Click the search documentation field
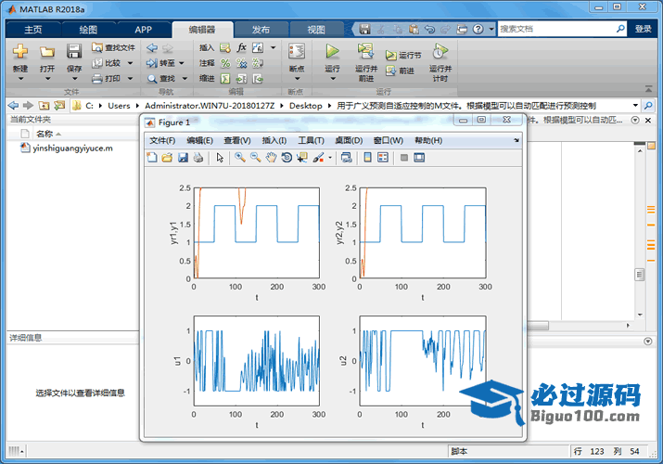The width and height of the screenshot is (663, 464). tap(555, 29)
